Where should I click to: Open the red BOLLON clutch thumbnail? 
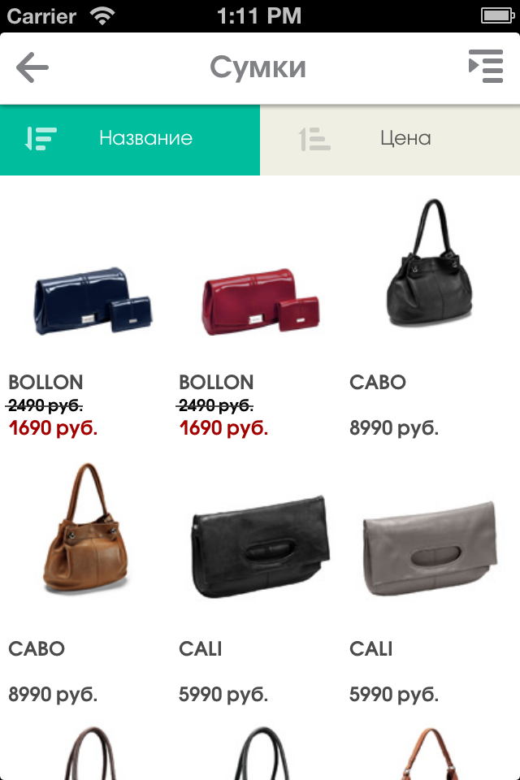pos(261,302)
